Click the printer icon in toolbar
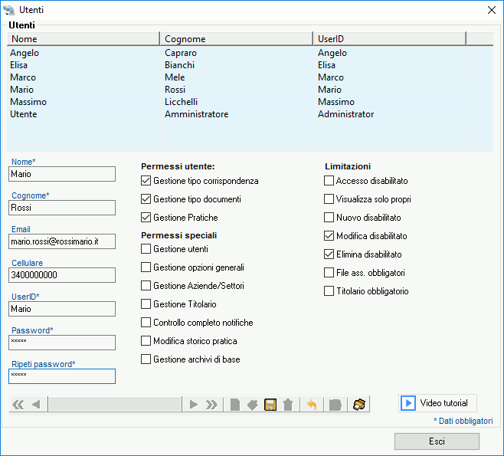Image resolution: width=504 pixels, height=456 pixels. [358, 405]
